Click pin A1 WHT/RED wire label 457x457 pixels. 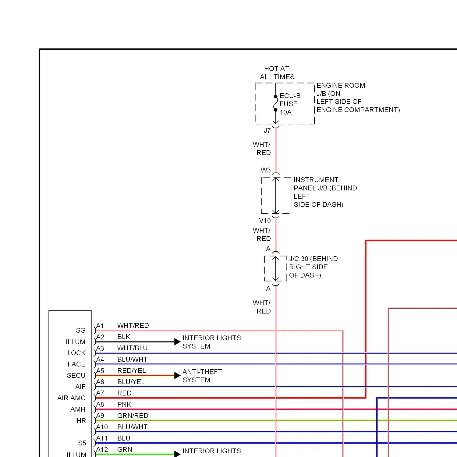click(133, 326)
